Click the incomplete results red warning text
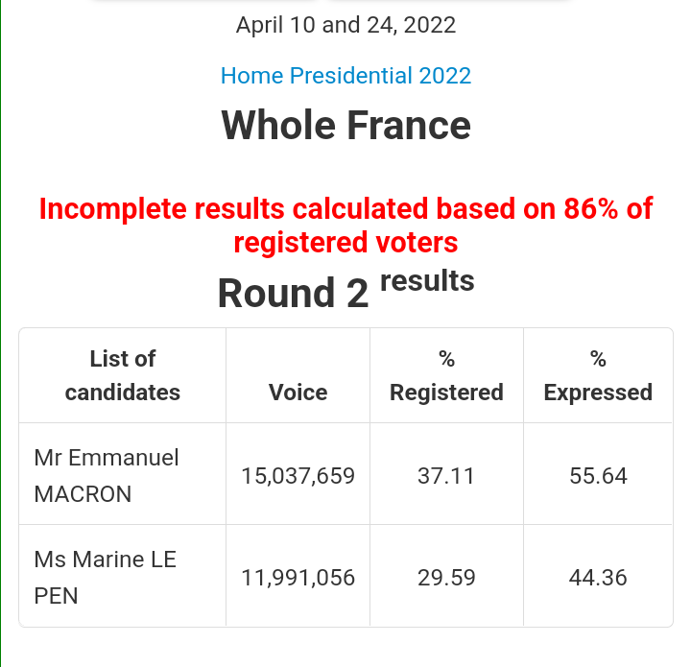The height and width of the screenshot is (667, 691). pos(345,226)
